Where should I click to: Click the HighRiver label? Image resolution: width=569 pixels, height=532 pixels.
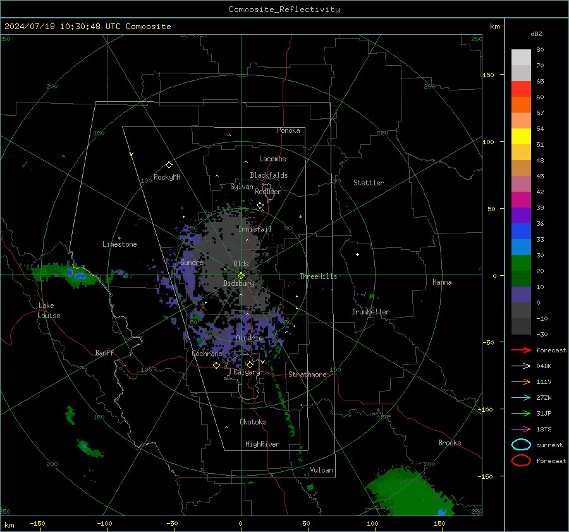262,444
